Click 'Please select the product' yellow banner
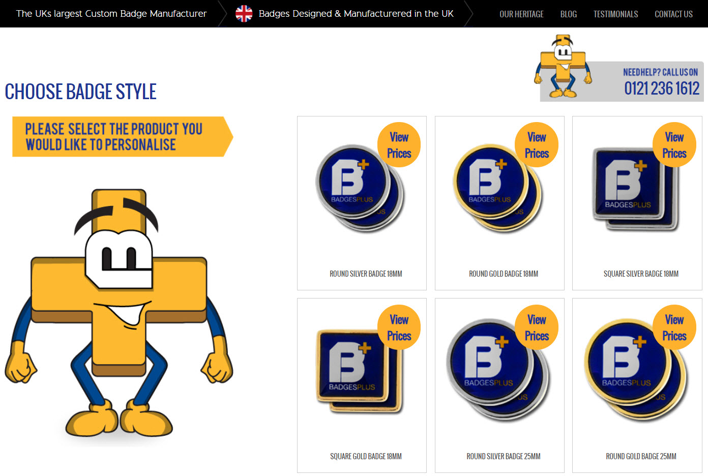 pyautogui.click(x=123, y=136)
